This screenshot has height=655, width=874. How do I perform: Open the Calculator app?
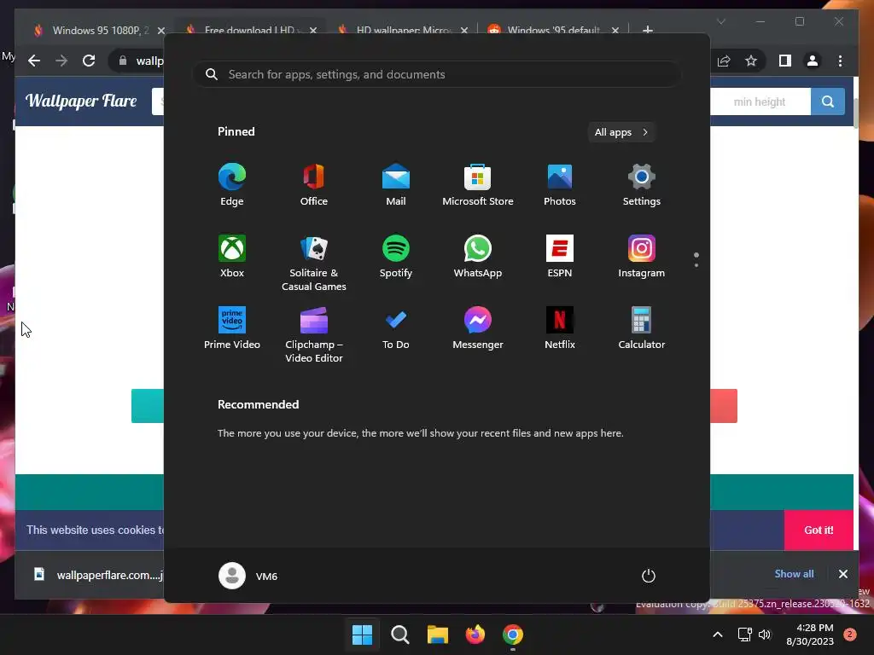pos(642,328)
